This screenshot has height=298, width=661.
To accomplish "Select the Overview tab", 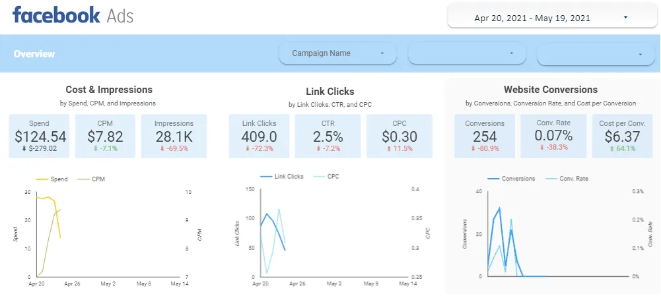I will [34, 54].
